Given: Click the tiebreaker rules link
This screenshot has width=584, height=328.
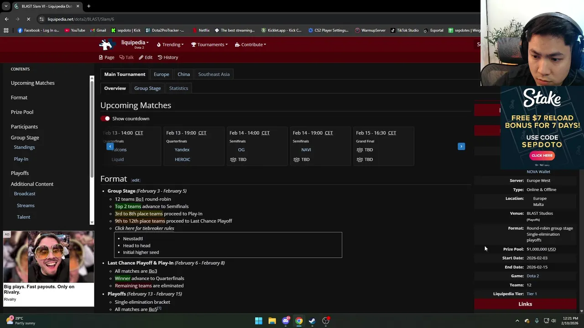Looking at the screenshot, I should point(144,228).
